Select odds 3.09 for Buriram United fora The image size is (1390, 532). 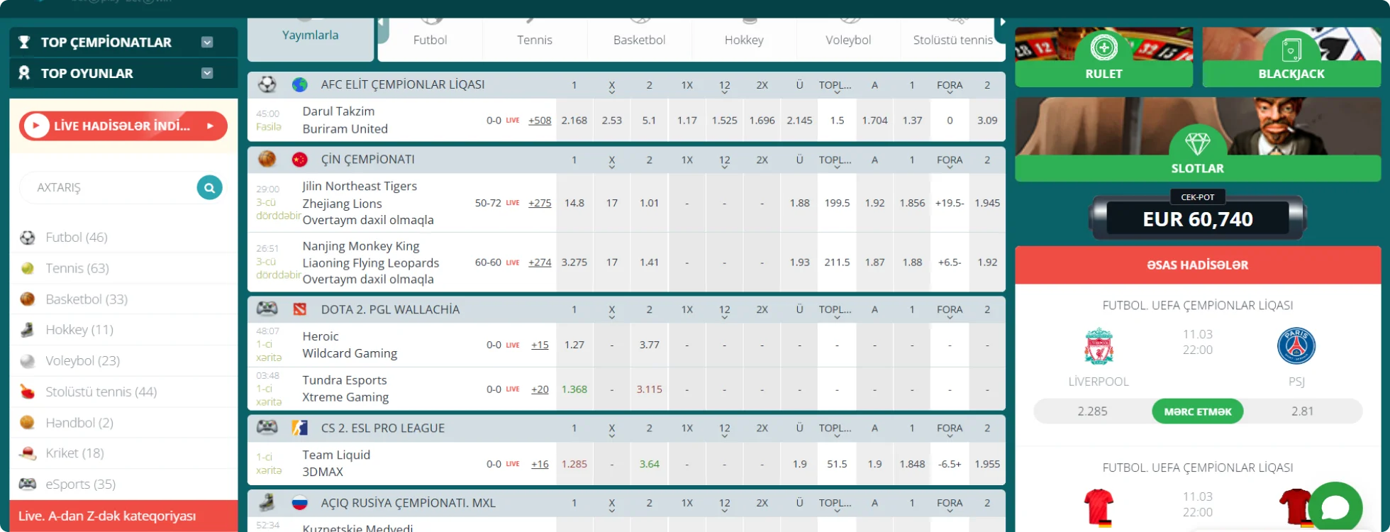pos(987,121)
